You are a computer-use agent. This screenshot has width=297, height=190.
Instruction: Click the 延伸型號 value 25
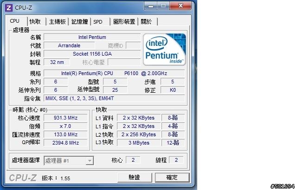(x=115, y=90)
